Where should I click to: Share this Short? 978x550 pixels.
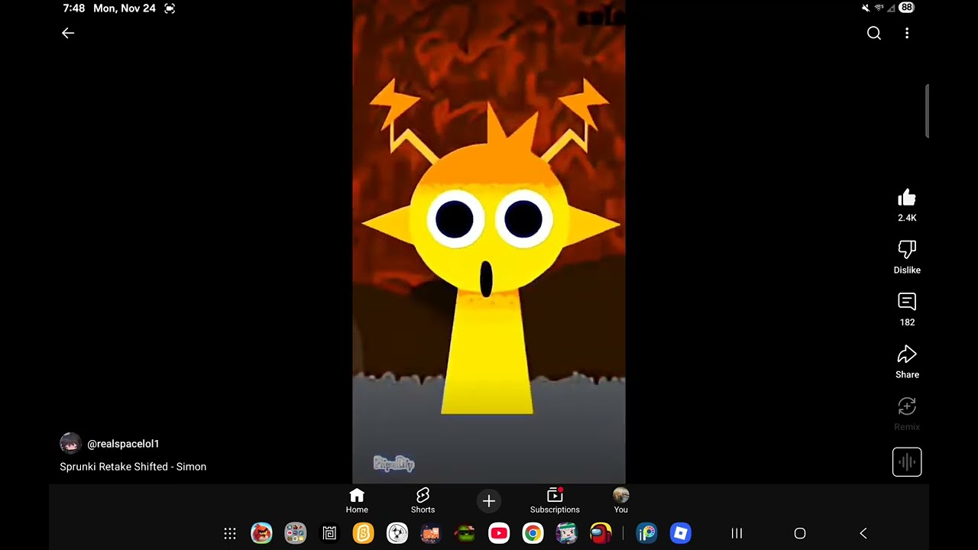pyautogui.click(x=907, y=354)
